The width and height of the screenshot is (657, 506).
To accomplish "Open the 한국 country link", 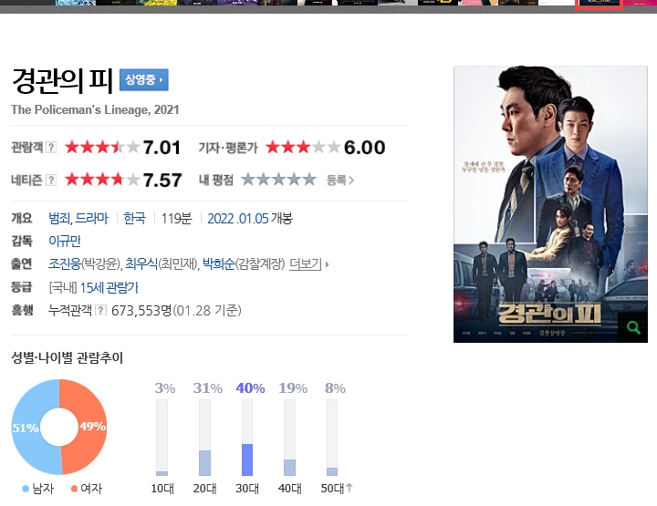I will [x=134, y=219].
